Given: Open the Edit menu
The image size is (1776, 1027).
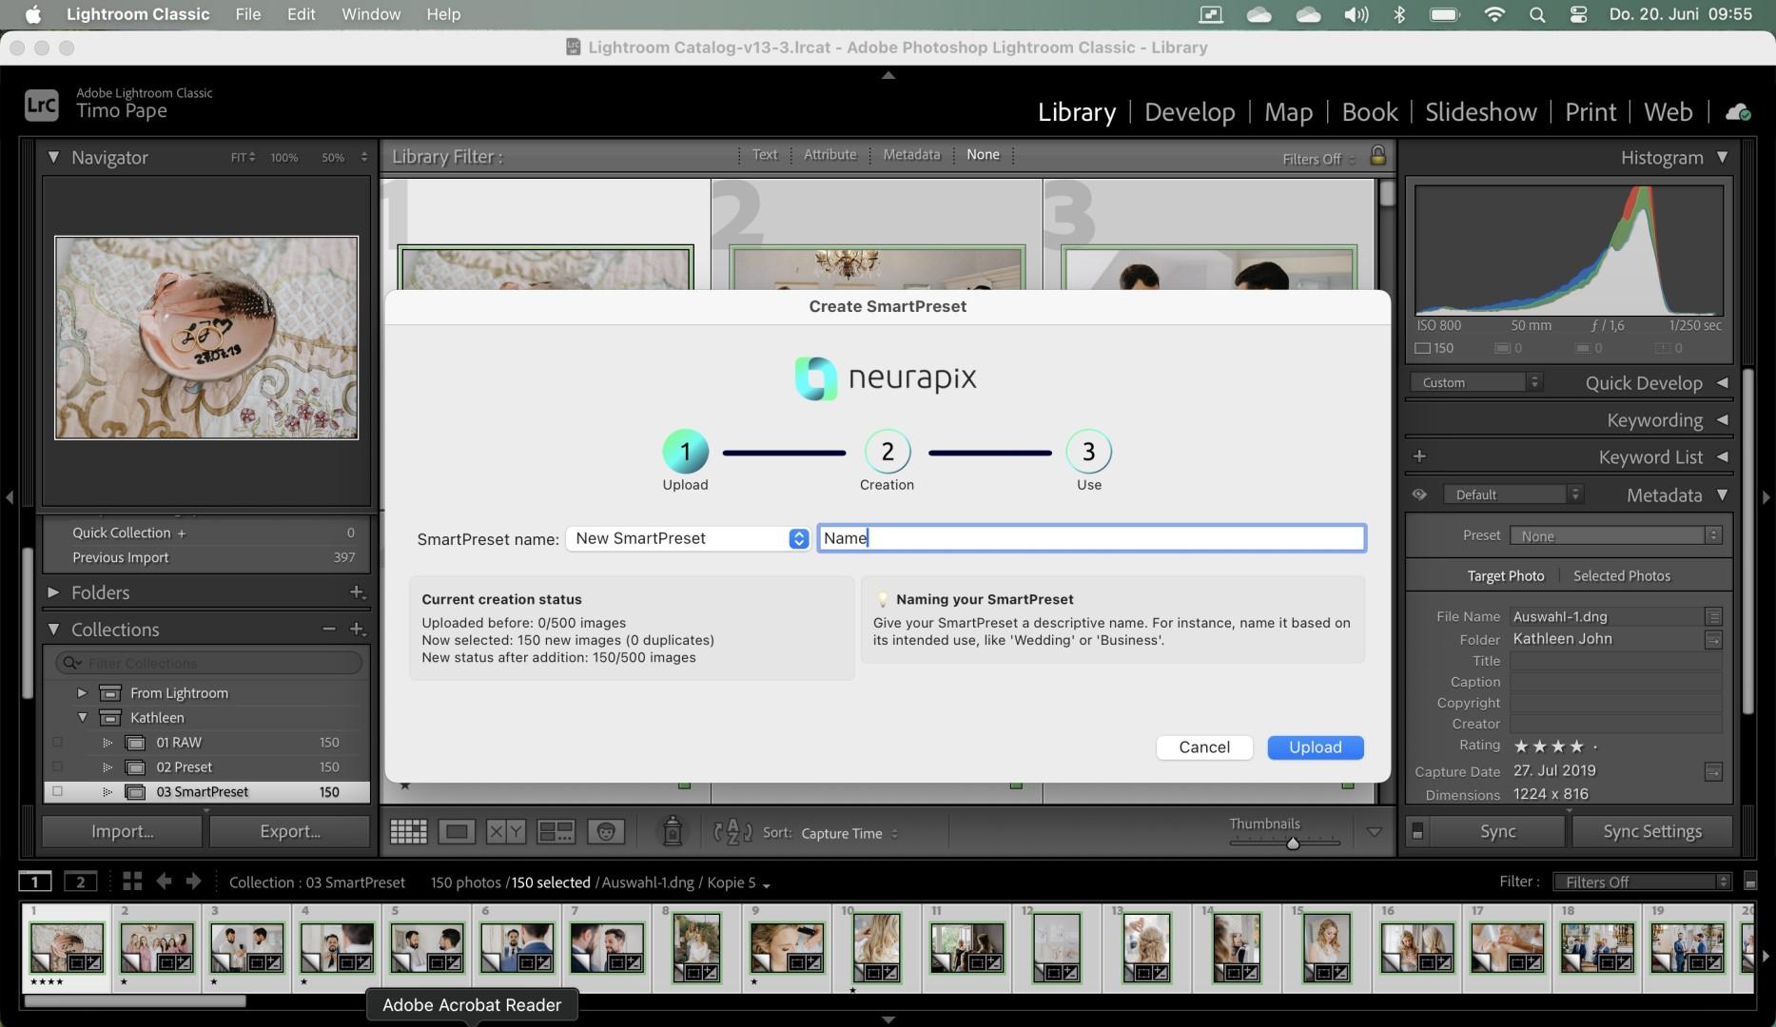Looking at the screenshot, I should tap(302, 14).
